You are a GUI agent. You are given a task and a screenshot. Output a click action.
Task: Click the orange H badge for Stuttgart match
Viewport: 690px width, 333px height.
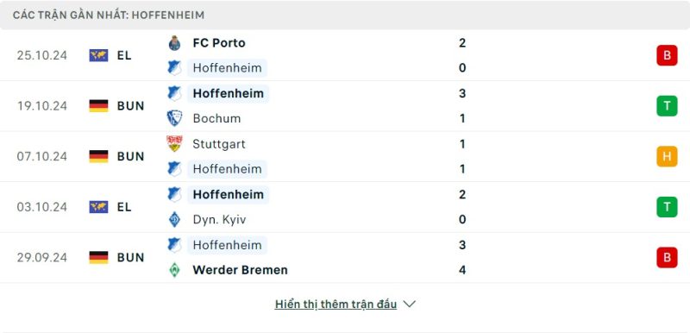coord(667,157)
